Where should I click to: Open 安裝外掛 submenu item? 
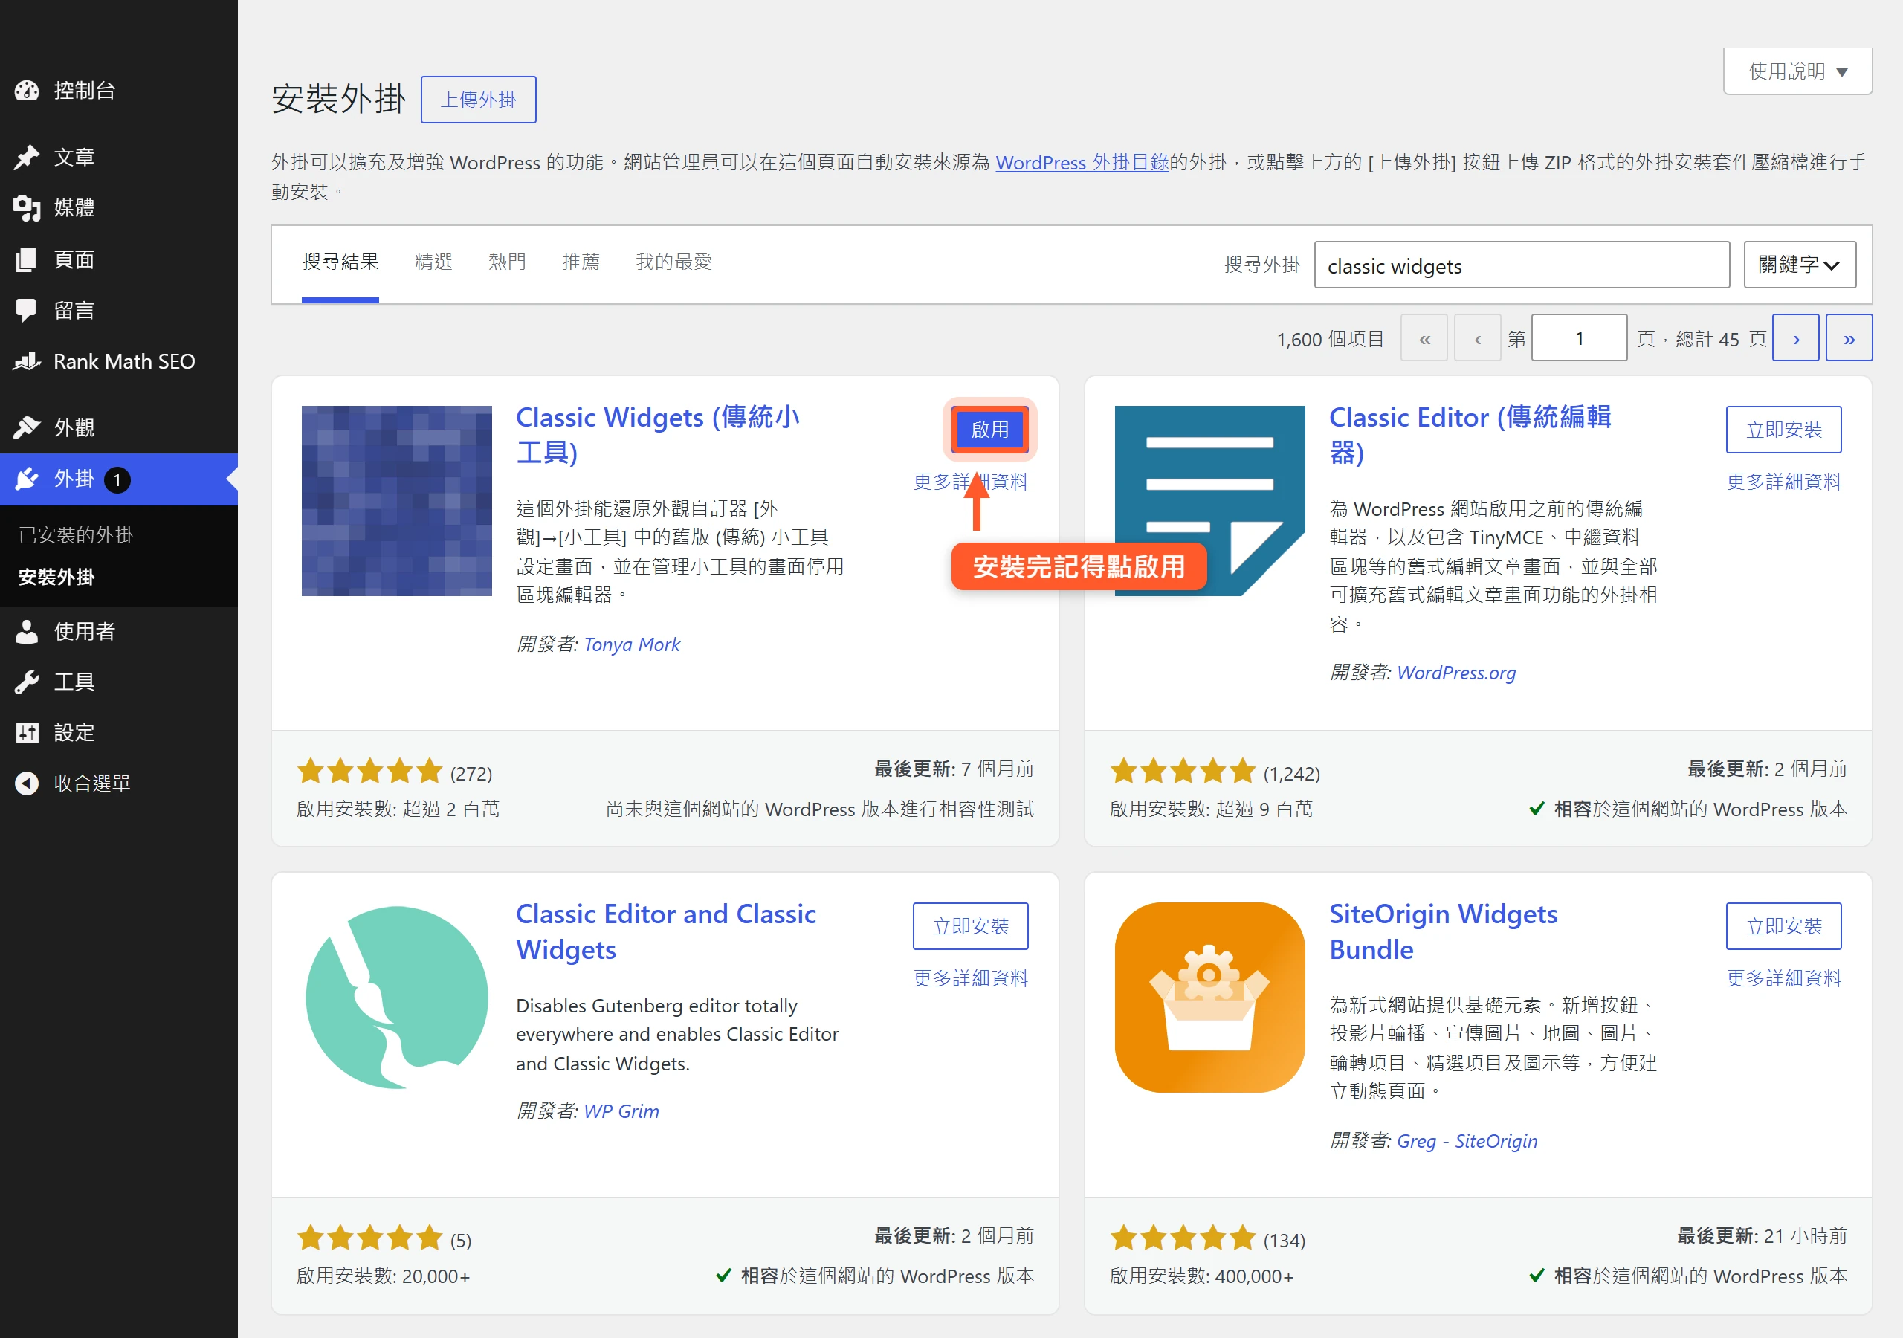[x=56, y=577]
